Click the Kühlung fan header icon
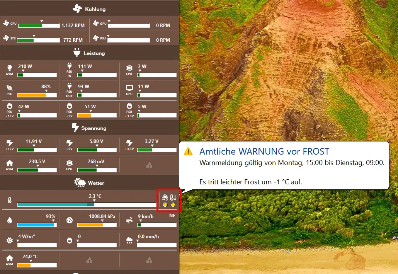 [77, 9]
